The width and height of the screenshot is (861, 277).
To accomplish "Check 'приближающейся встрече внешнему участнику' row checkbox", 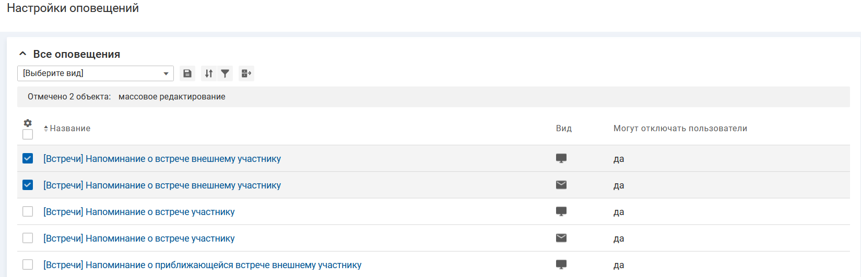I will point(28,265).
